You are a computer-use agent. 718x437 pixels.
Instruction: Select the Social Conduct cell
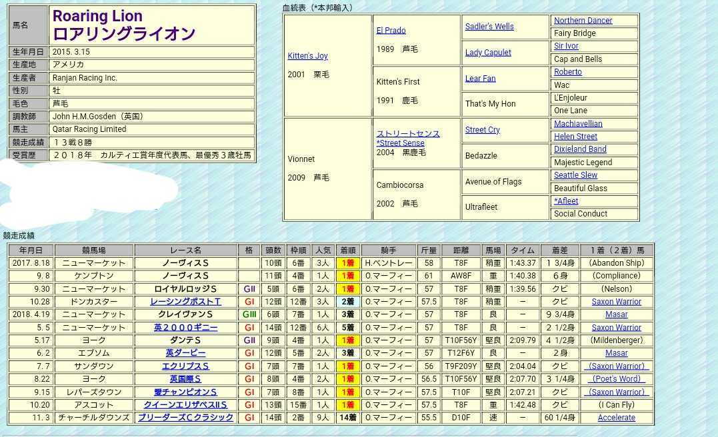pos(595,214)
